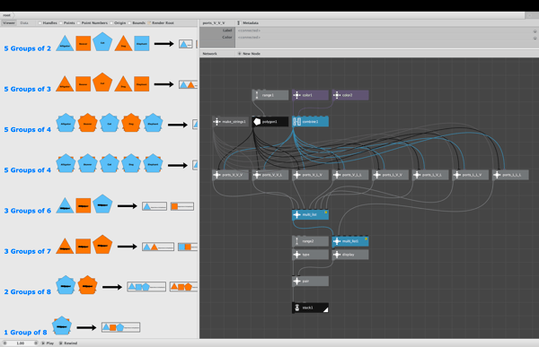Click the '3 Groups of 6' label

click(x=28, y=211)
